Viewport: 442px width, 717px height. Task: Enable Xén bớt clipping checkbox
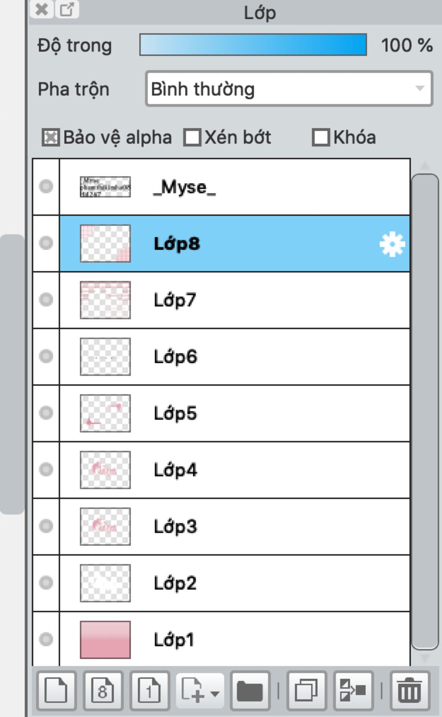point(192,138)
